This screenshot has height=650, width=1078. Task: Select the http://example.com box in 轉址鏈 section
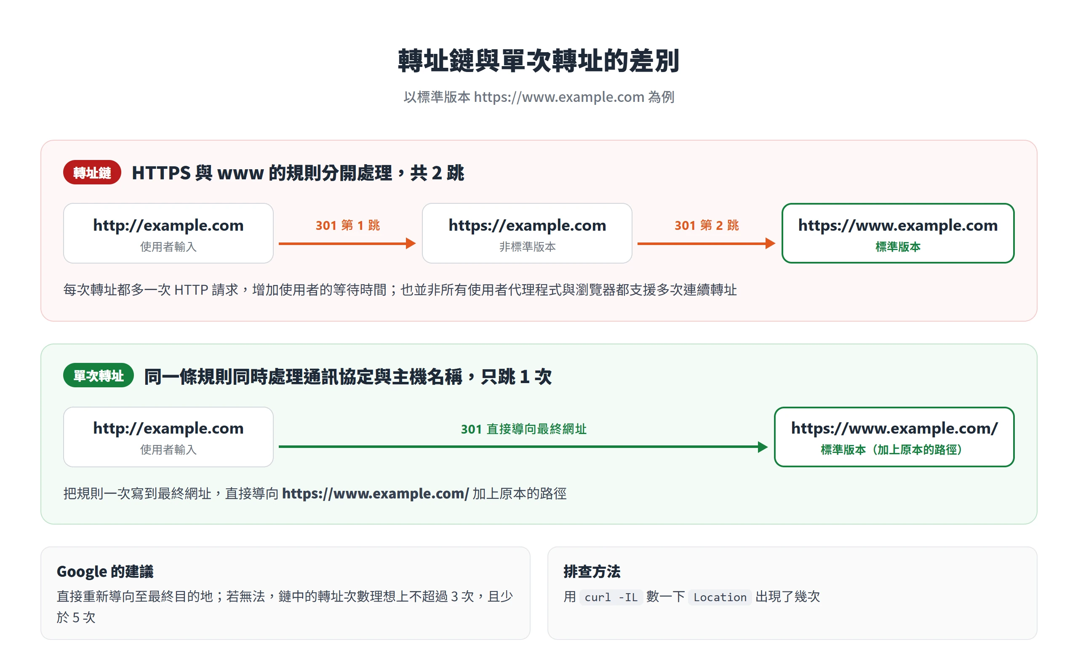click(168, 233)
